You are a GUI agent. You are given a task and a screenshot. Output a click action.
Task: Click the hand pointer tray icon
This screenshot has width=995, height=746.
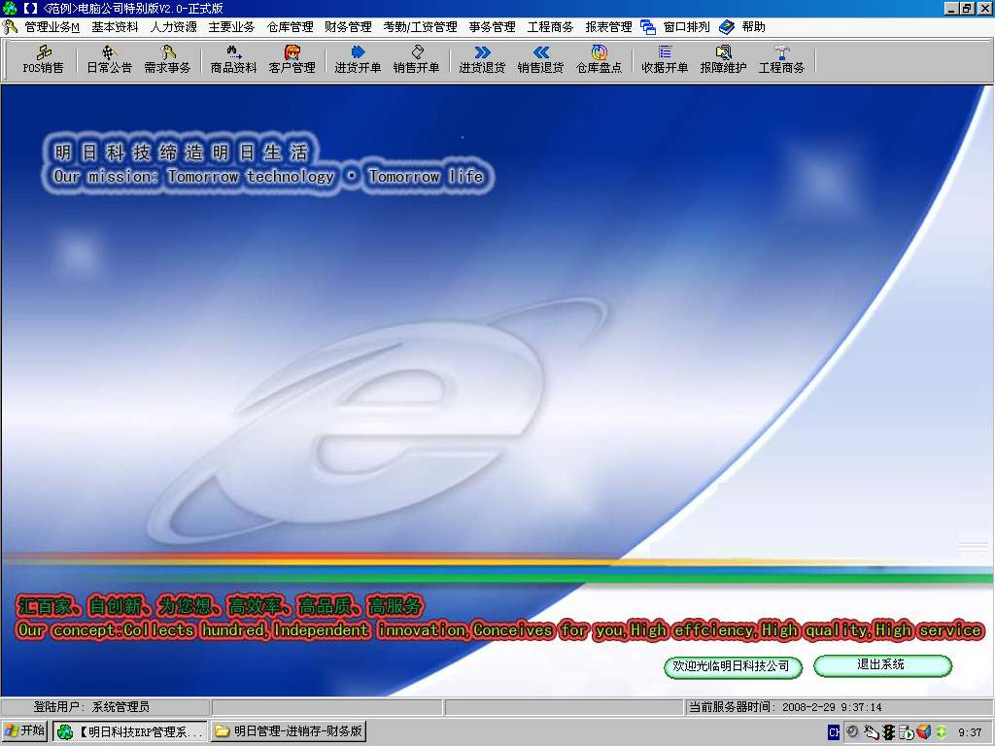point(872,732)
